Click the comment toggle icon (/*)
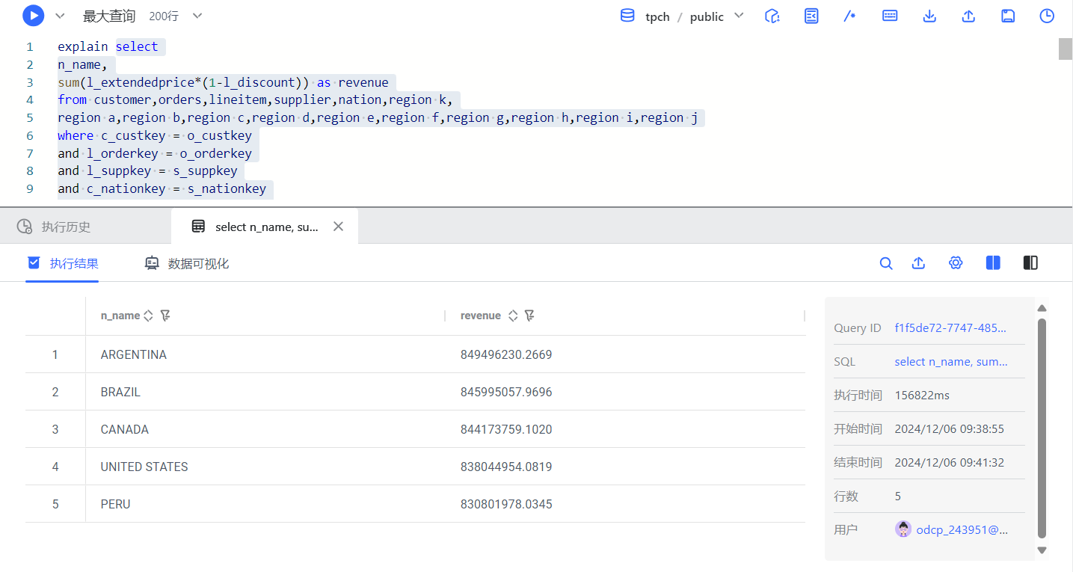This screenshot has height=572, width=1073. (x=849, y=16)
